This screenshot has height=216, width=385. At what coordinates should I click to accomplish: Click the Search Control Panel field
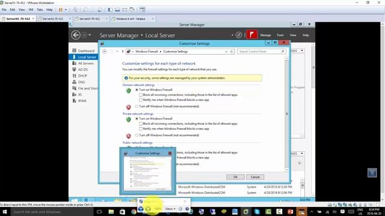262,52
